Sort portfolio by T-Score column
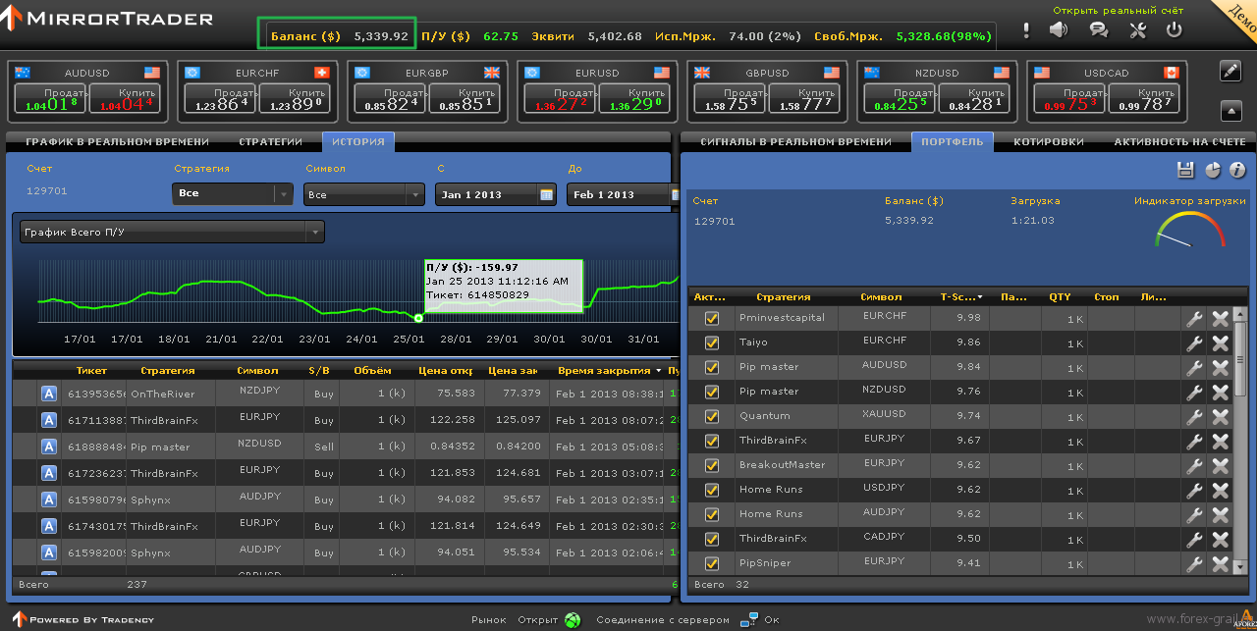Screen dimensions: 1257x631 [x=961, y=296]
